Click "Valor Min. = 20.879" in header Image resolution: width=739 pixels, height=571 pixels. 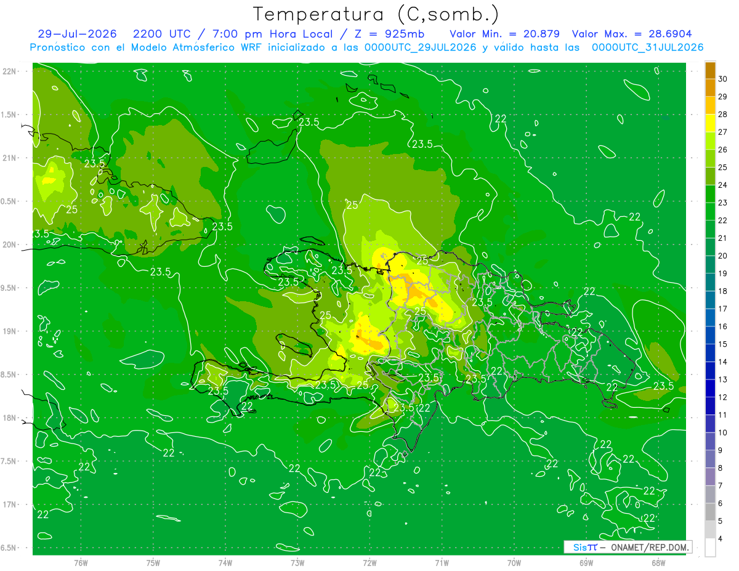pyautogui.click(x=504, y=34)
